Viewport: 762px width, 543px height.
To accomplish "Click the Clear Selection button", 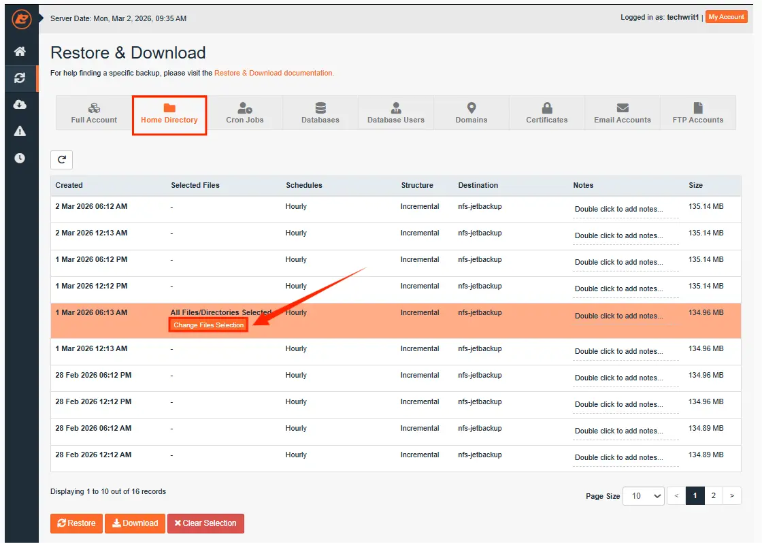I will pyautogui.click(x=205, y=523).
